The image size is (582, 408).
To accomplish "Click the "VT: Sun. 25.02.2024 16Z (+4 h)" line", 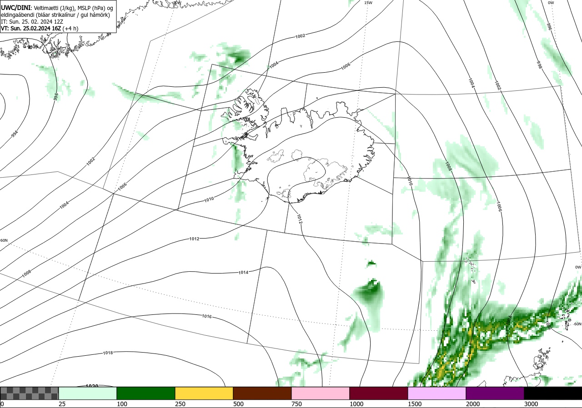I will [40, 28].
